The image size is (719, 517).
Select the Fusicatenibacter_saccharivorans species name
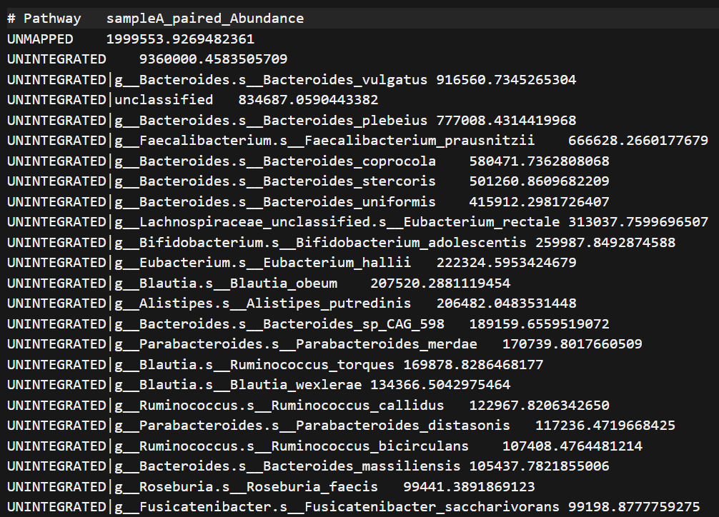[x=432, y=508]
